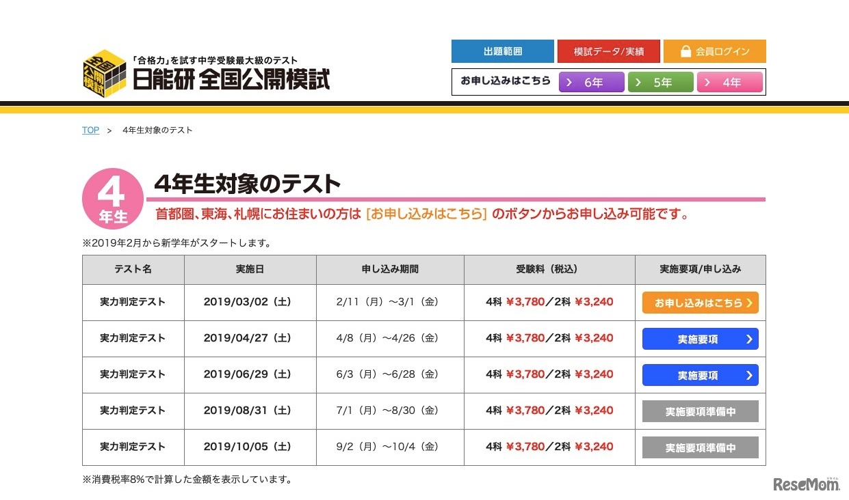Click the chevron on the 5年 button

pos(639,81)
